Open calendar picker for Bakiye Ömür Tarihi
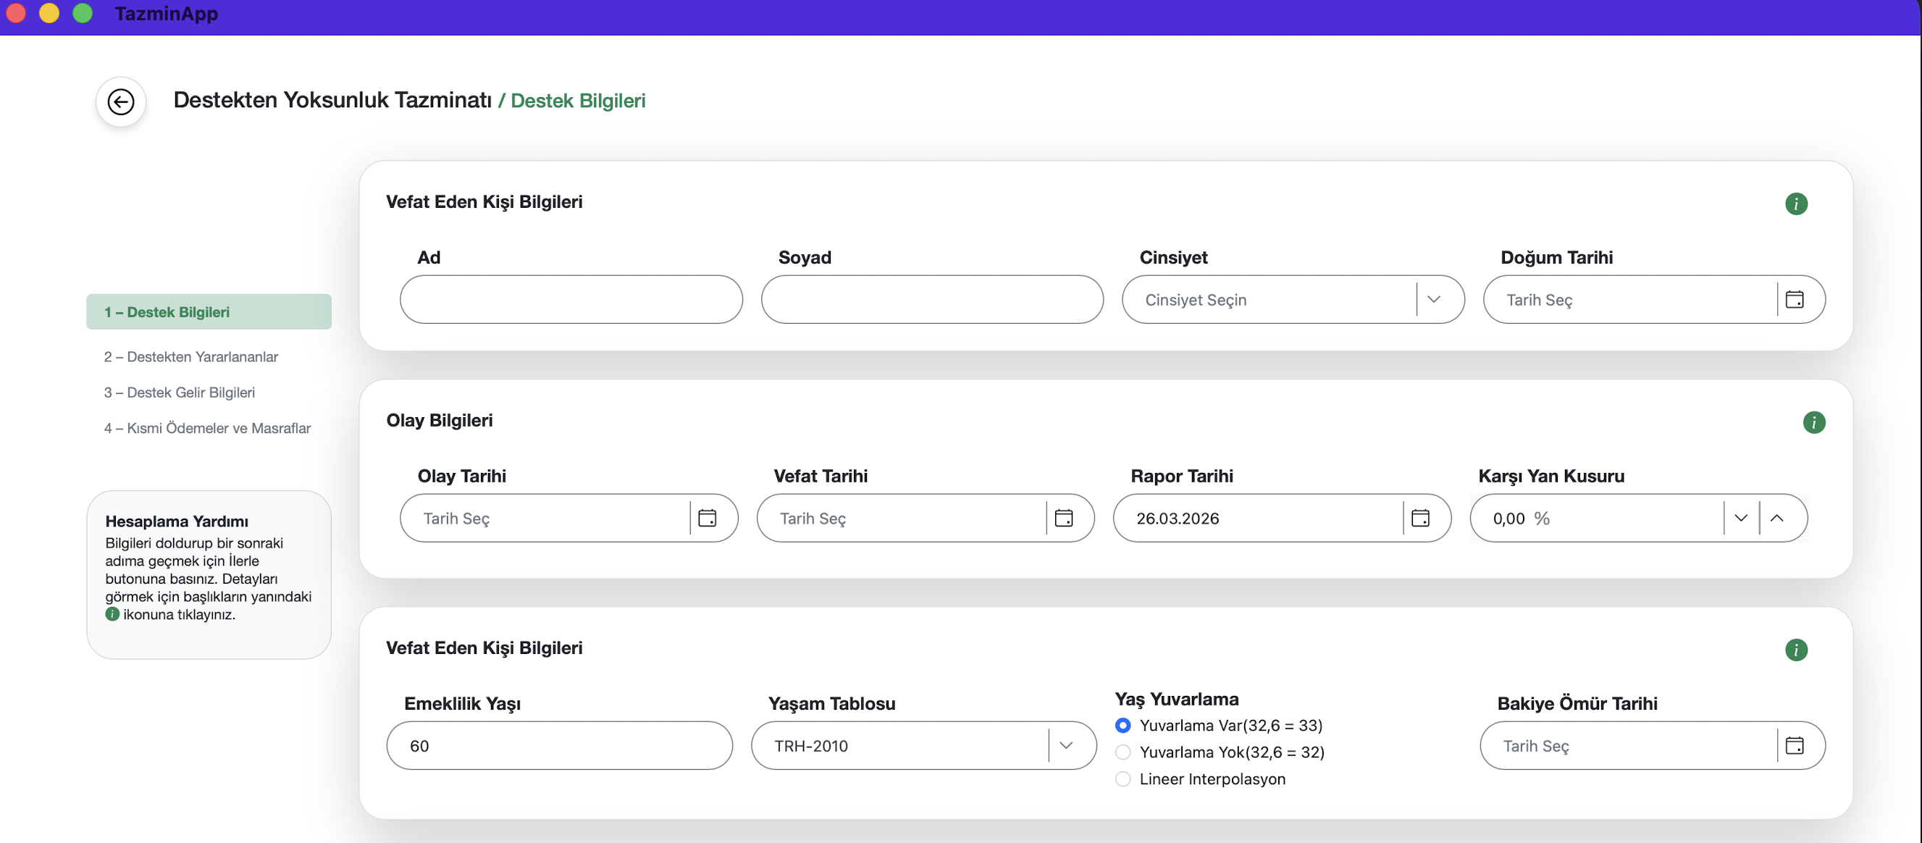 (1794, 746)
